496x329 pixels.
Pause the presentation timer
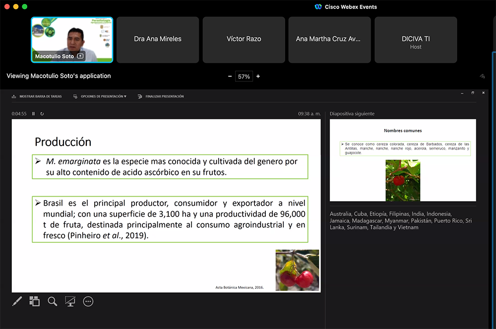coord(34,114)
